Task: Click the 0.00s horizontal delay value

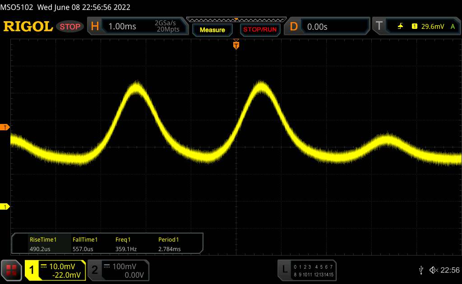Action: pos(318,27)
